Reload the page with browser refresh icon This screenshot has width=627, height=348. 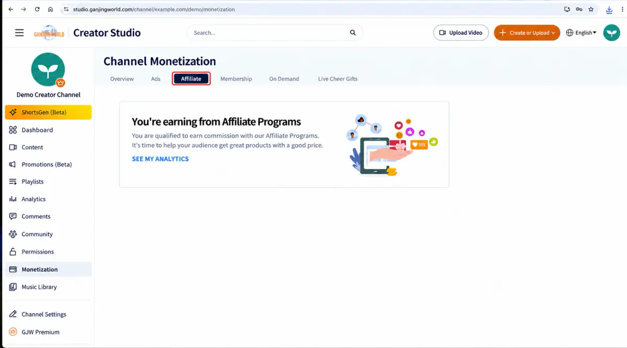pos(37,9)
